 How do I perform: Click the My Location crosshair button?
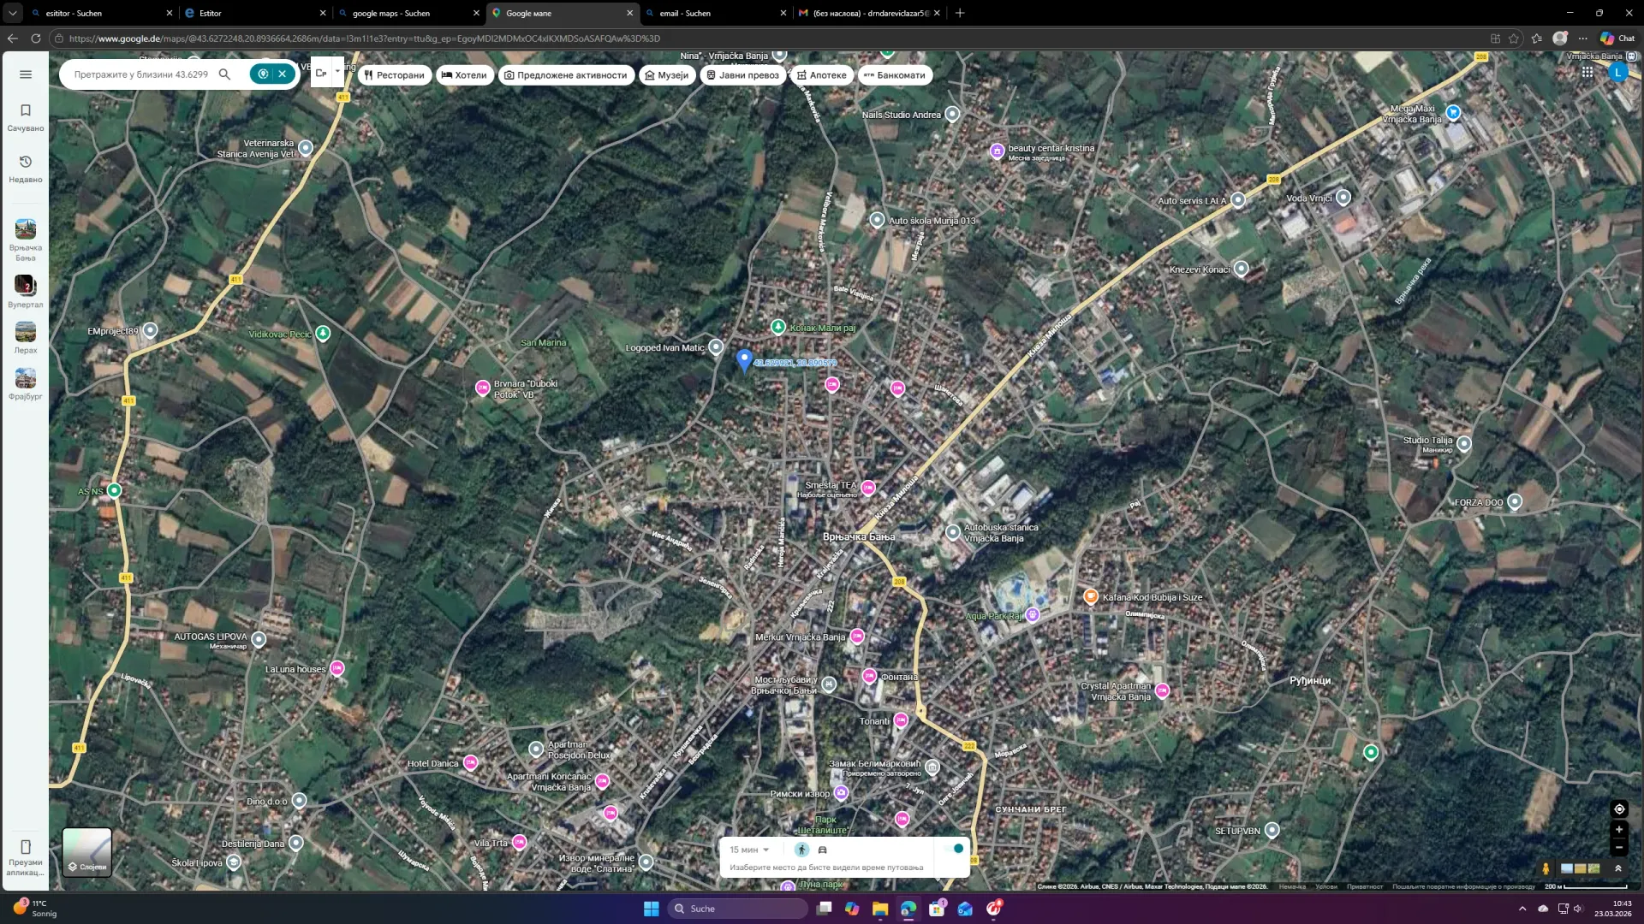tap(1618, 808)
